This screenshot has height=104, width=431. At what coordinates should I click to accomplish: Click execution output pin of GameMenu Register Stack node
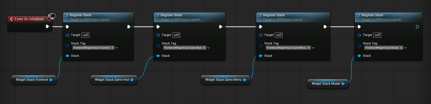coord(325,27)
